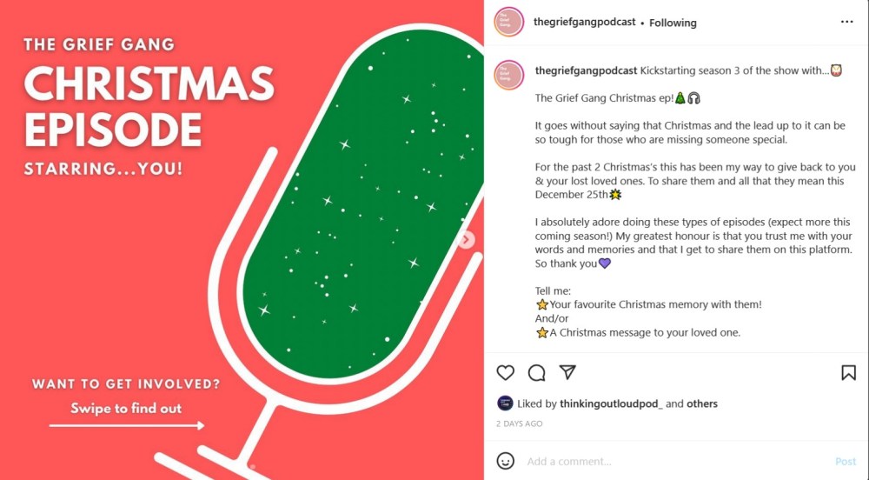View the others who liked post

[x=701, y=403]
